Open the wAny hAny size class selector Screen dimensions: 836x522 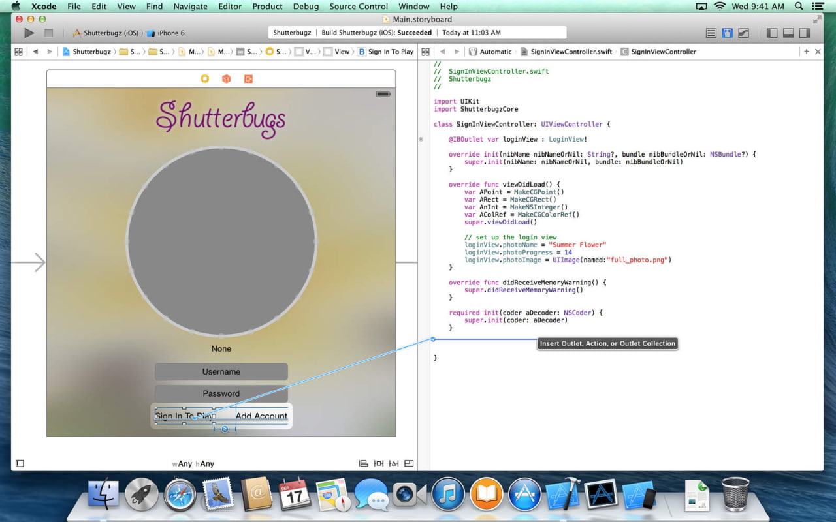point(193,464)
